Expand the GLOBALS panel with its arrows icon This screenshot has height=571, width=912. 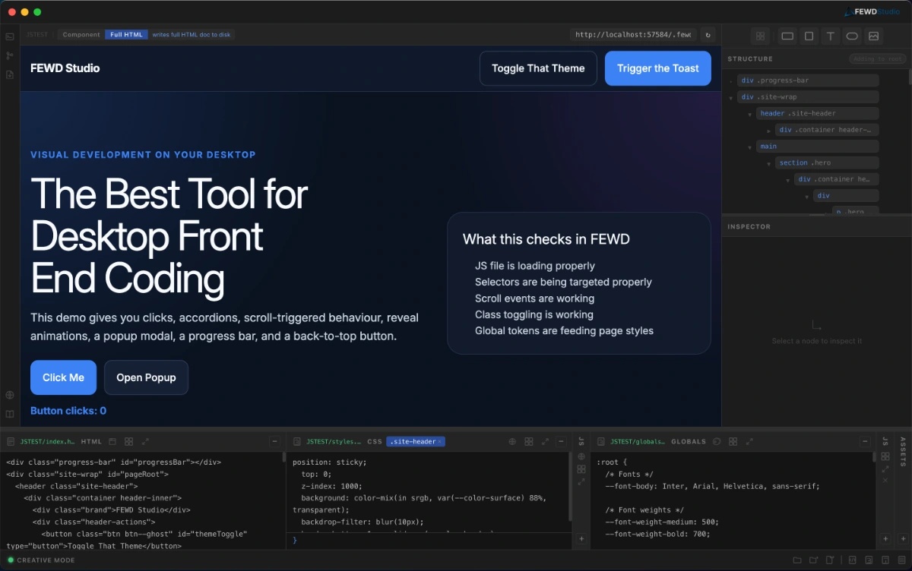click(x=749, y=441)
